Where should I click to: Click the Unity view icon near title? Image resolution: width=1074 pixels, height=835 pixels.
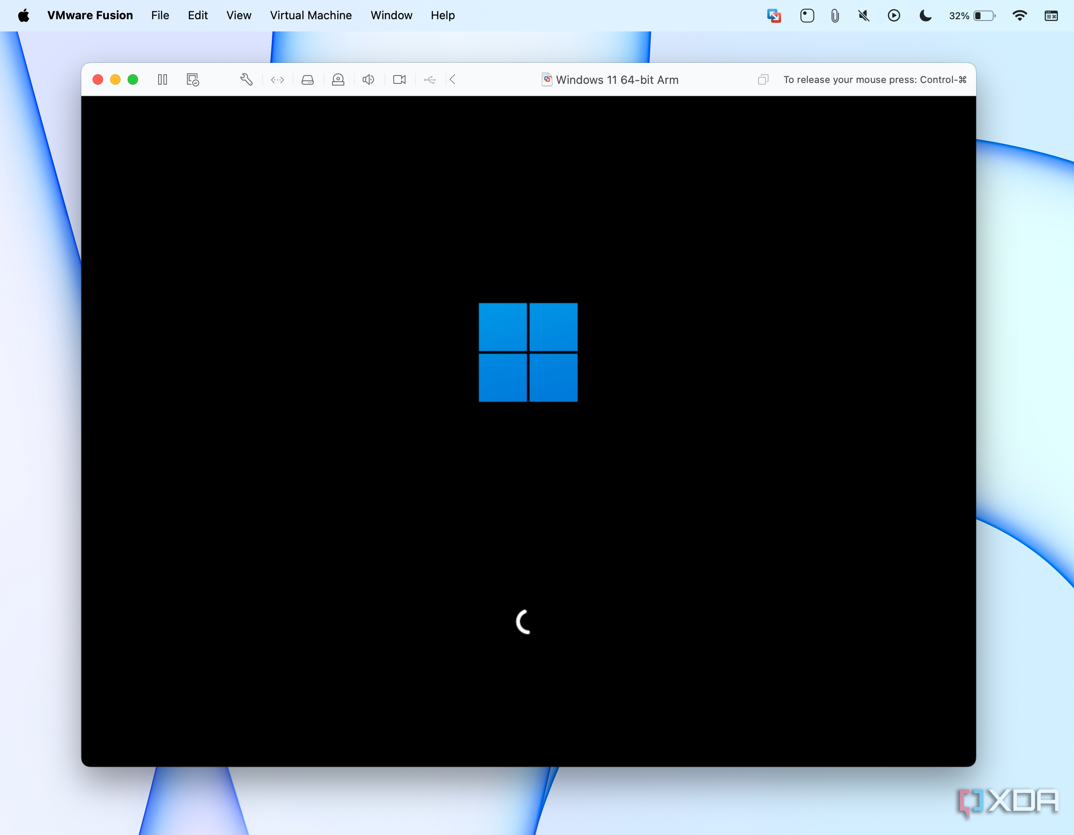[x=763, y=79]
